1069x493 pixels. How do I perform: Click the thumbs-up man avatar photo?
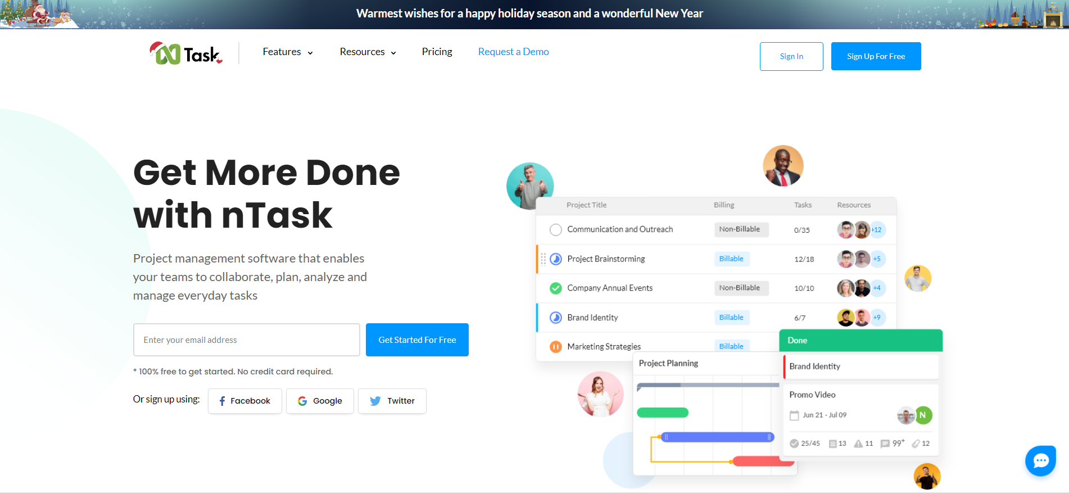tap(529, 186)
